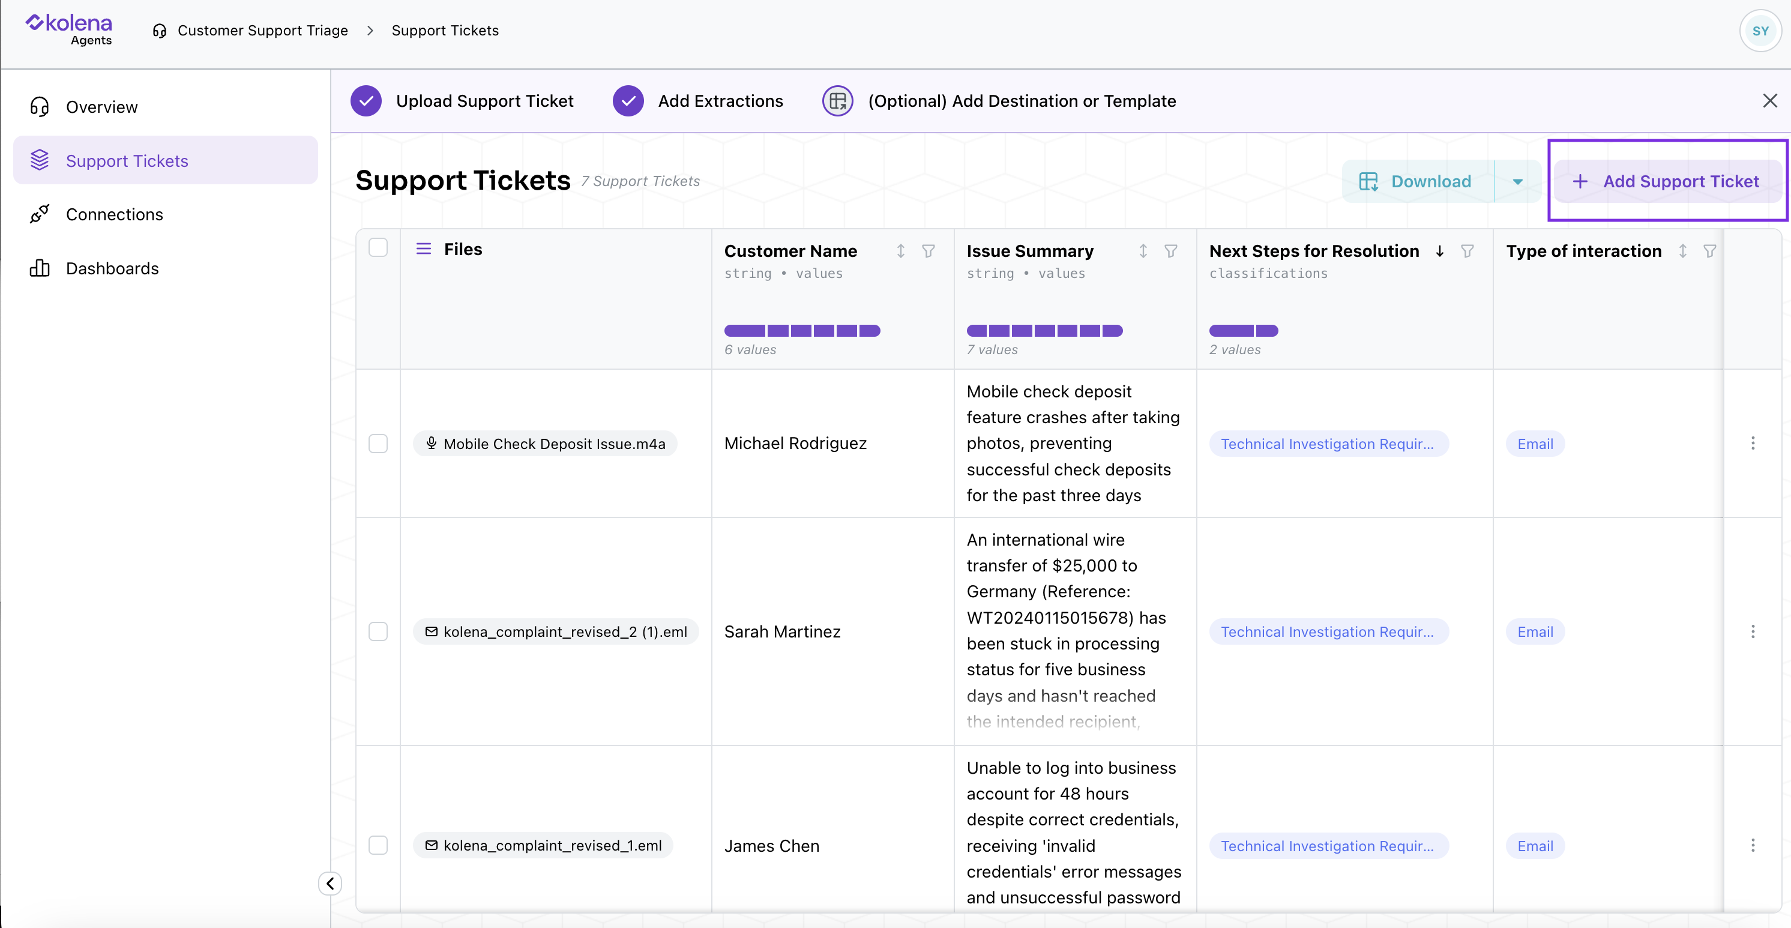Open row actions for Michael Rodriguez ticket
This screenshot has width=1791, height=928.
pyautogui.click(x=1752, y=443)
